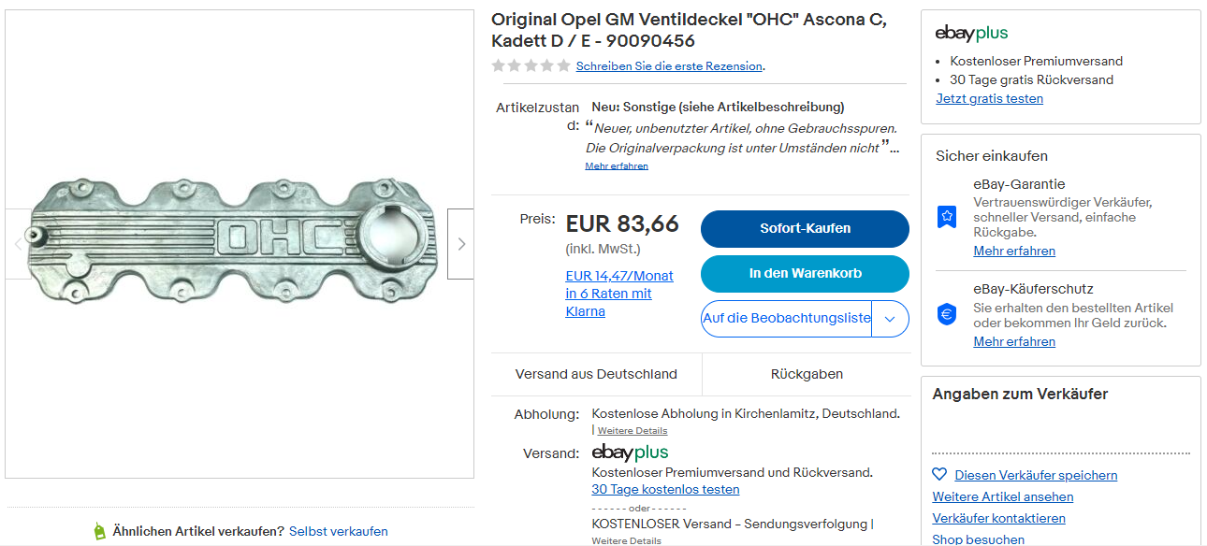
Task: Click the eBay-Garantie star shield icon
Action: pyautogui.click(x=947, y=218)
